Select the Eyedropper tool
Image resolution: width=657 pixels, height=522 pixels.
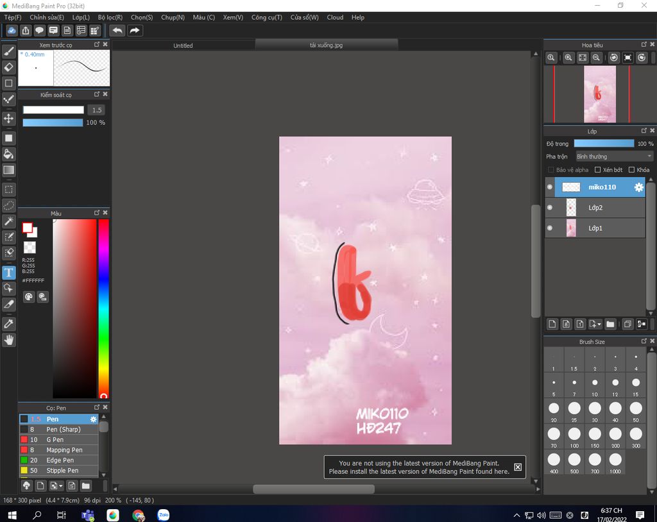[x=9, y=323]
